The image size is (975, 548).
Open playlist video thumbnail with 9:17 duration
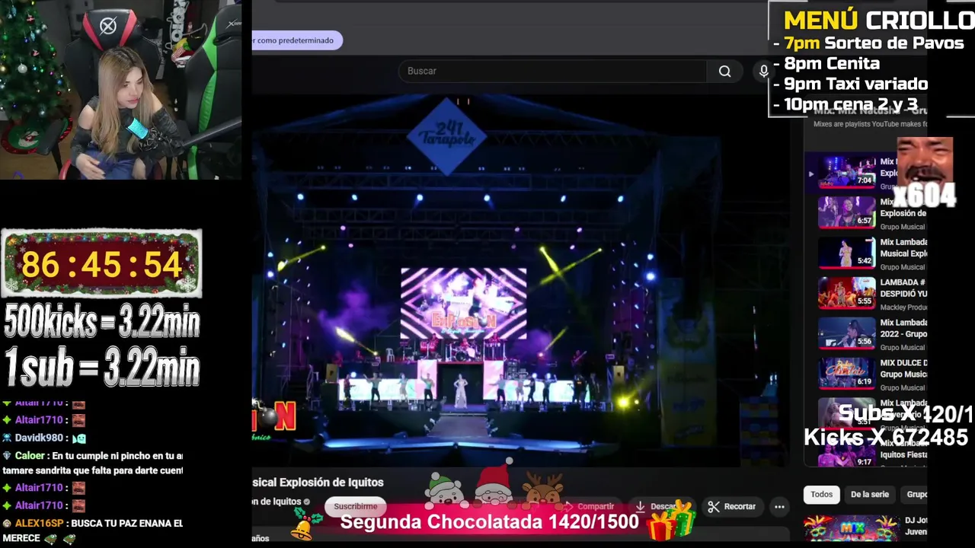click(847, 454)
